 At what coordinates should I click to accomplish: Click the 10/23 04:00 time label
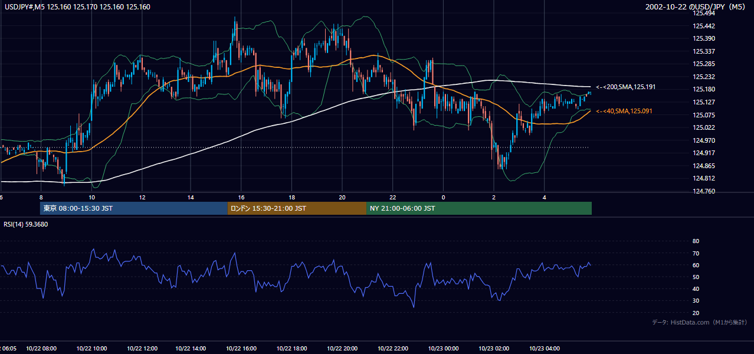tap(545, 349)
